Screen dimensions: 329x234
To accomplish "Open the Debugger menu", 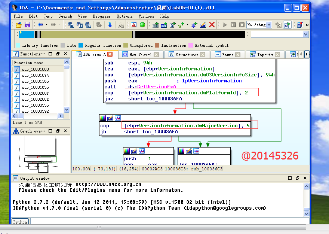I will [x=102, y=16].
